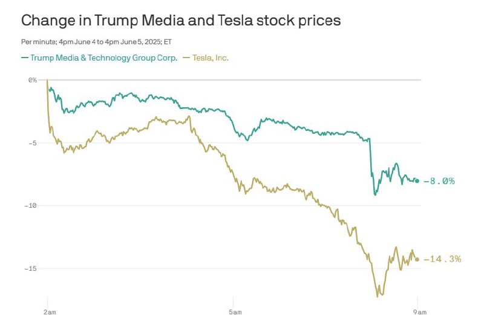Click the teal legend line swatch
484x335 pixels.
point(25,58)
